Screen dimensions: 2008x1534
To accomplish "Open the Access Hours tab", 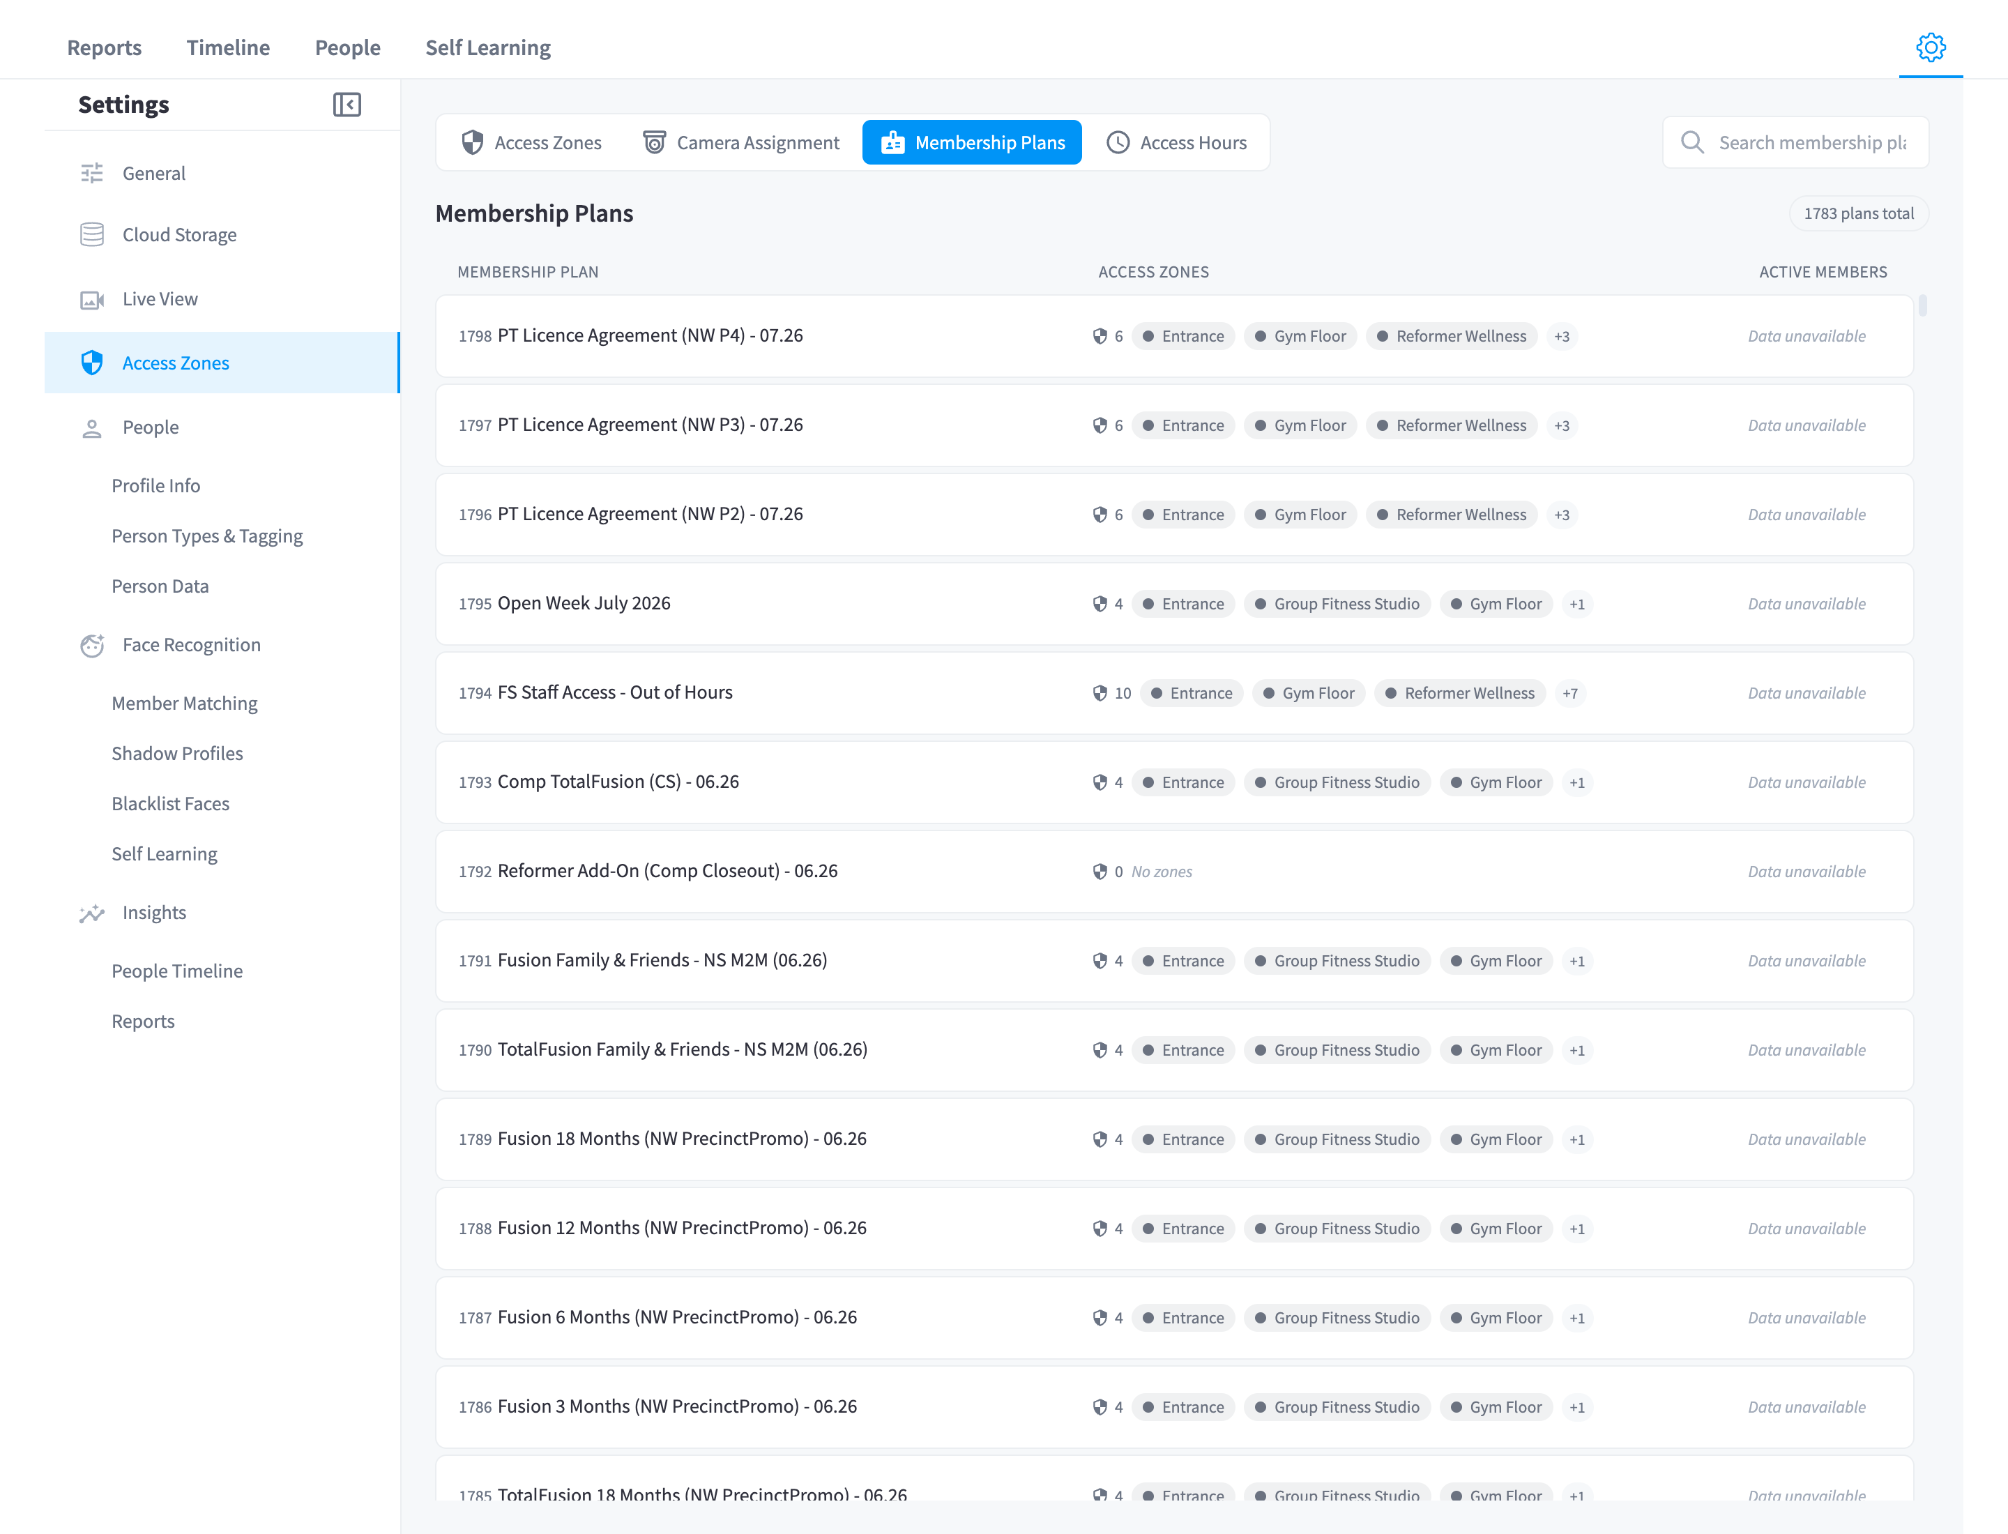I will click(1176, 142).
